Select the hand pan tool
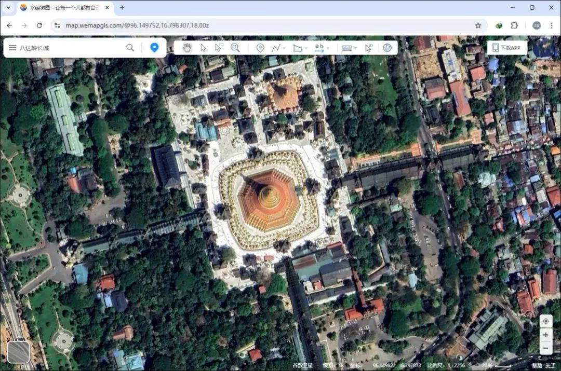The width and height of the screenshot is (561, 371). (187, 48)
